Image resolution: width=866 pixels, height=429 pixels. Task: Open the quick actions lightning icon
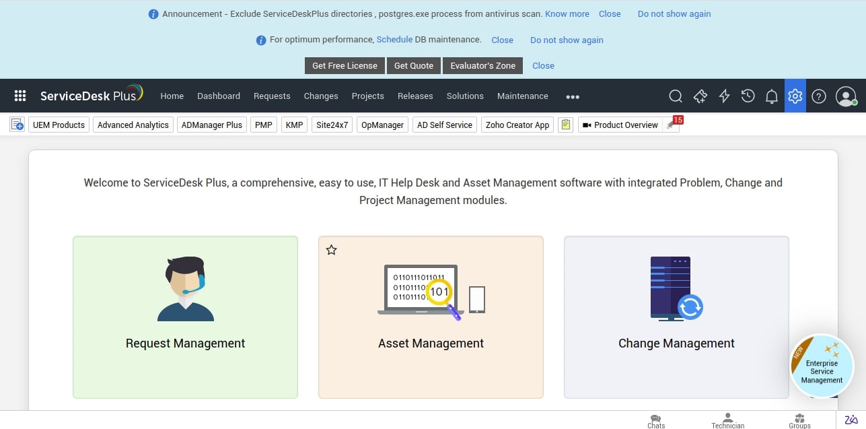pyautogui.click(x=724, y=96)
